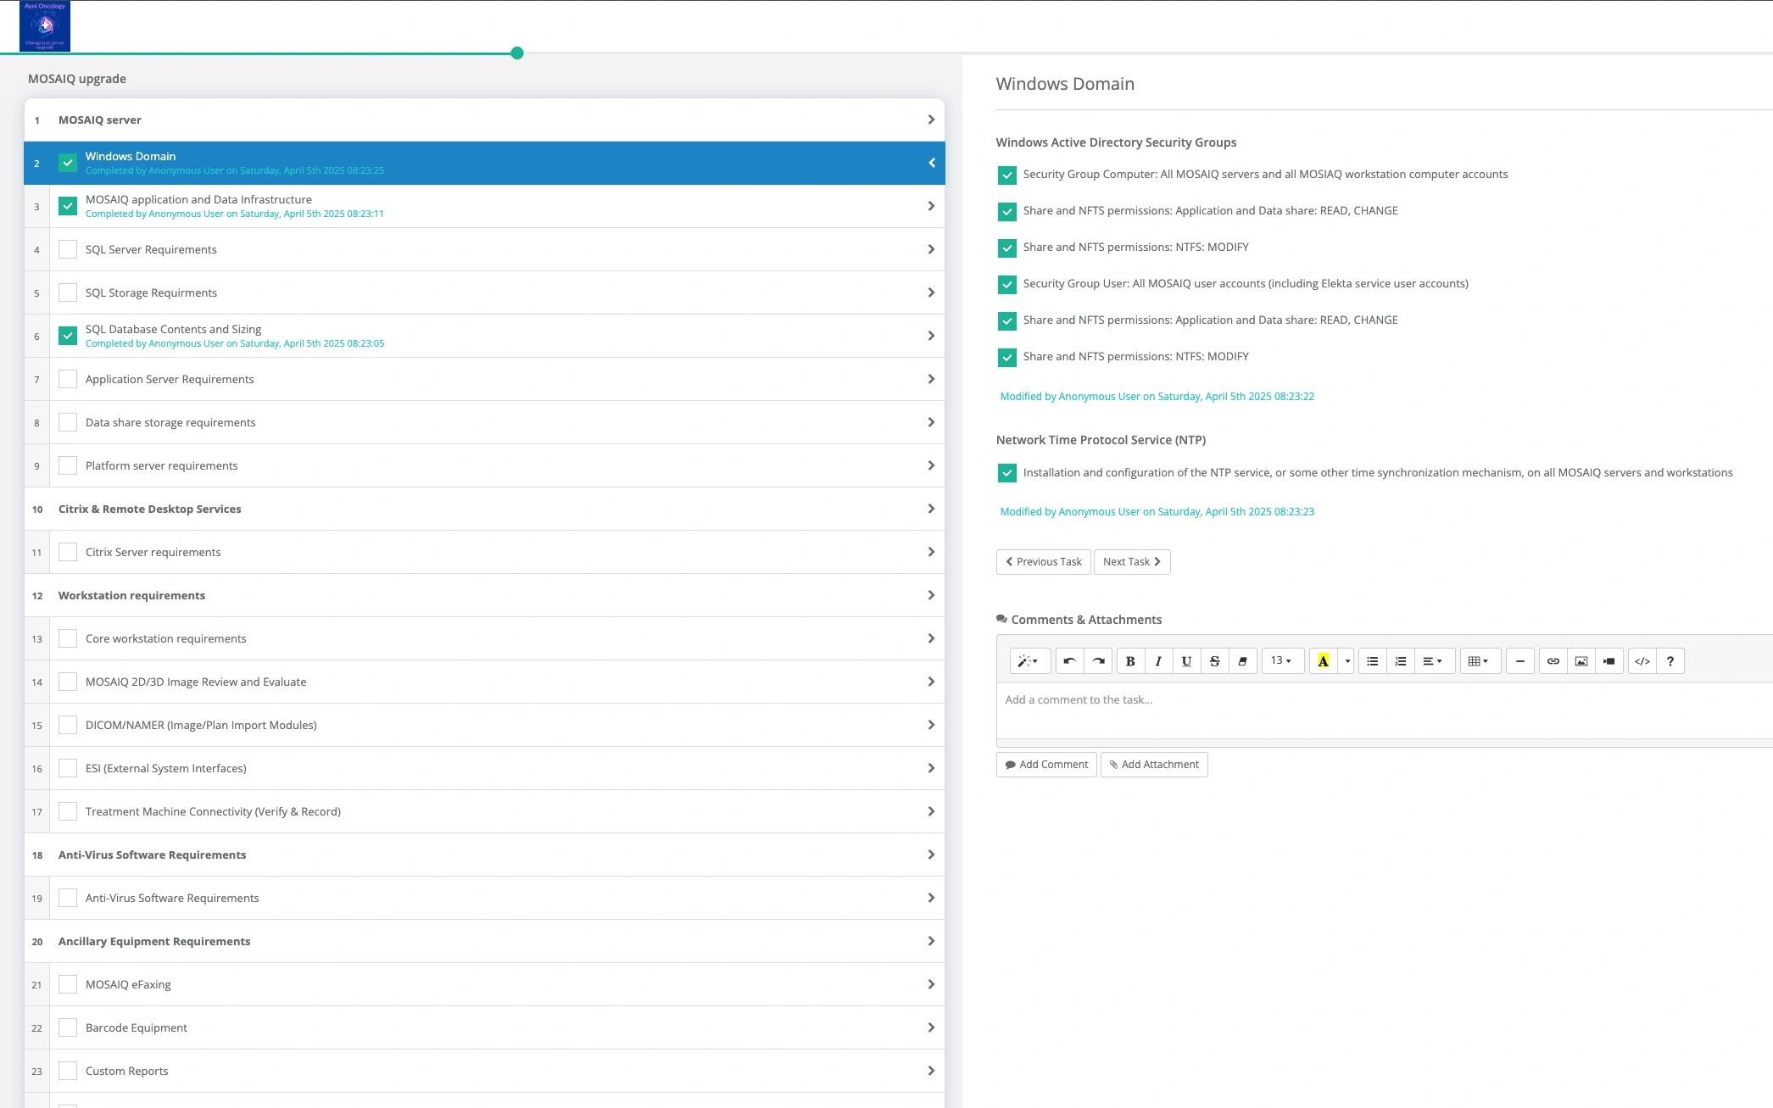
Task: Open the font size 13 dropdown
Action: coord(1281,661)
